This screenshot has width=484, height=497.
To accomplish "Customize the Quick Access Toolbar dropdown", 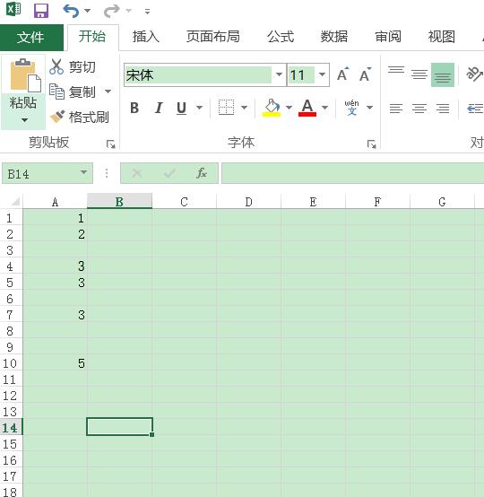I will click(147, 12).
